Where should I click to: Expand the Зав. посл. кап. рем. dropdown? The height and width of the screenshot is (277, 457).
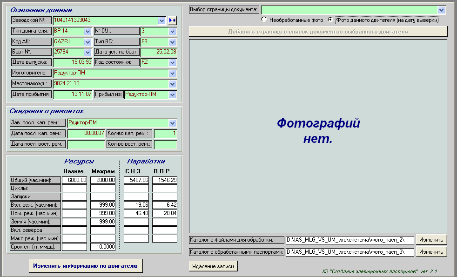pos(173,123)
